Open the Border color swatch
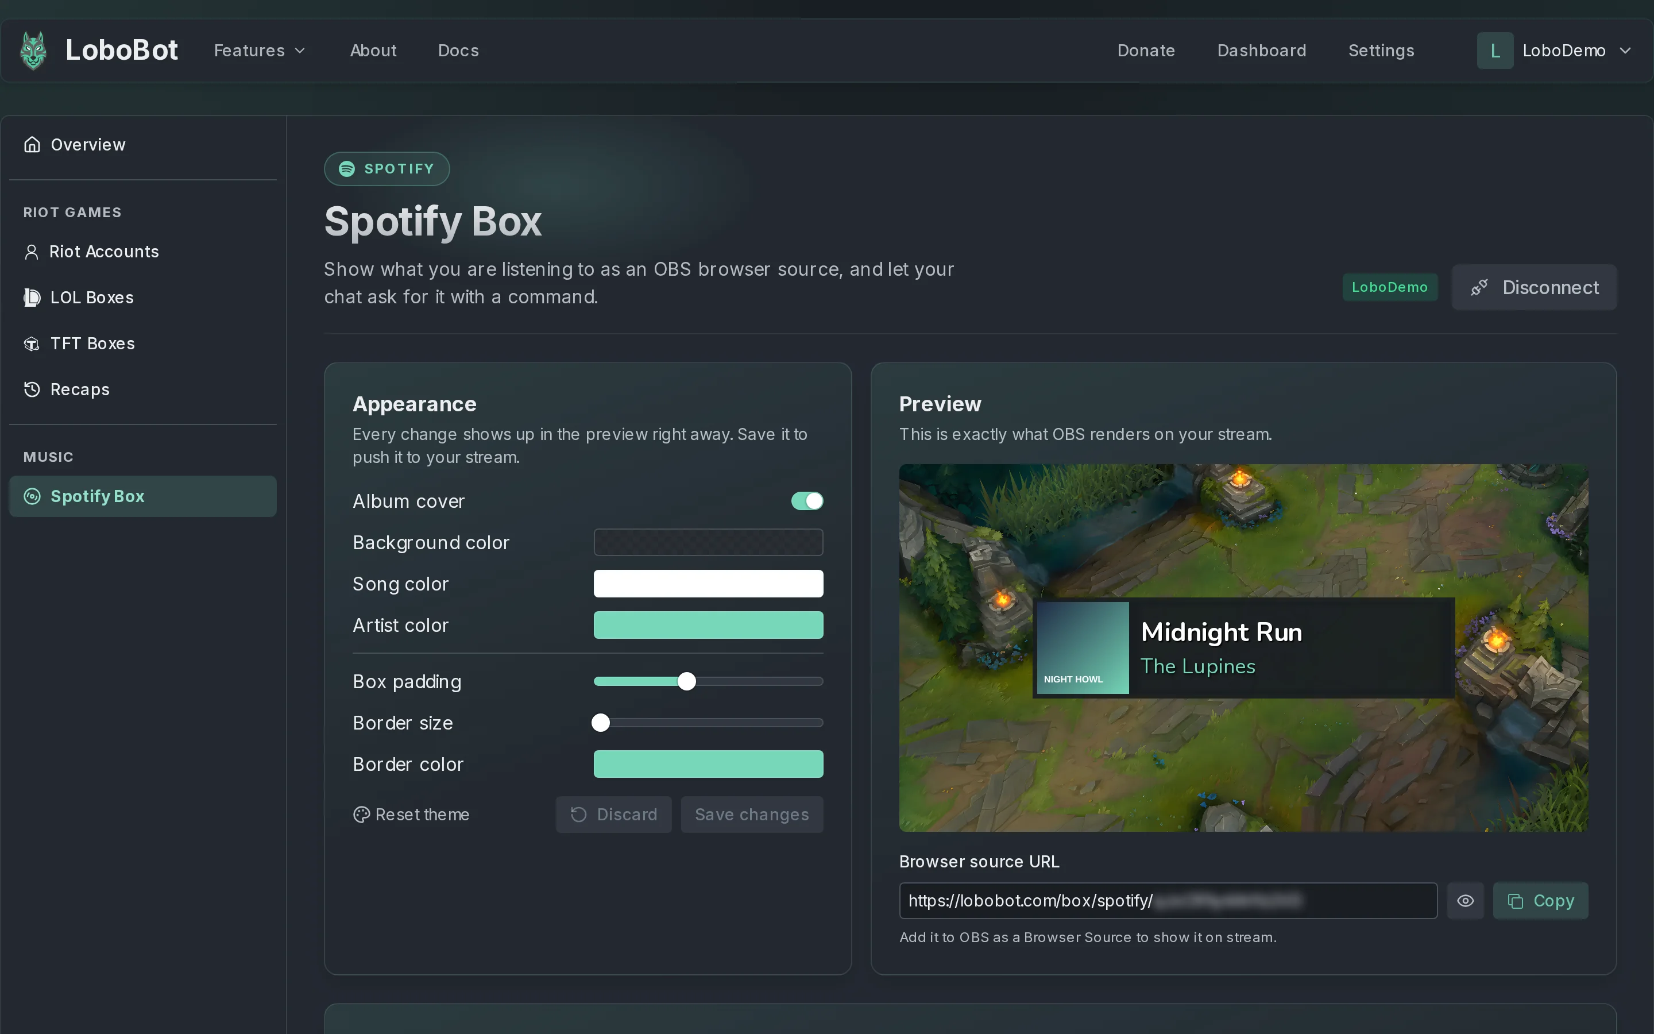Screen dimensions: 1654x1034 pos(708,764)
